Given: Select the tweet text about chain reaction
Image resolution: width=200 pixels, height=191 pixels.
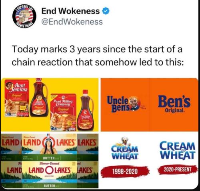Looking at the screenshot, I should click(x=97, y=56).
